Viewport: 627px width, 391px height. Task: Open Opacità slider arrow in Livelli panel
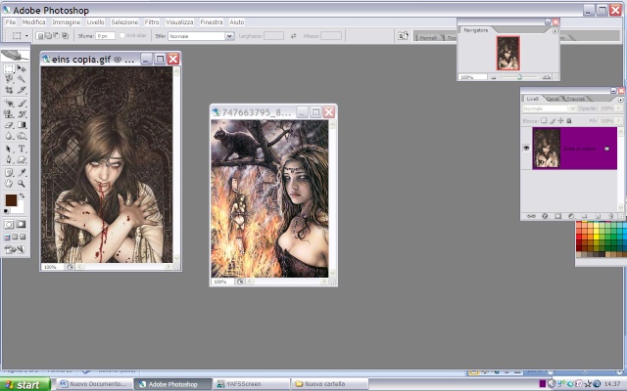(618, 109)
